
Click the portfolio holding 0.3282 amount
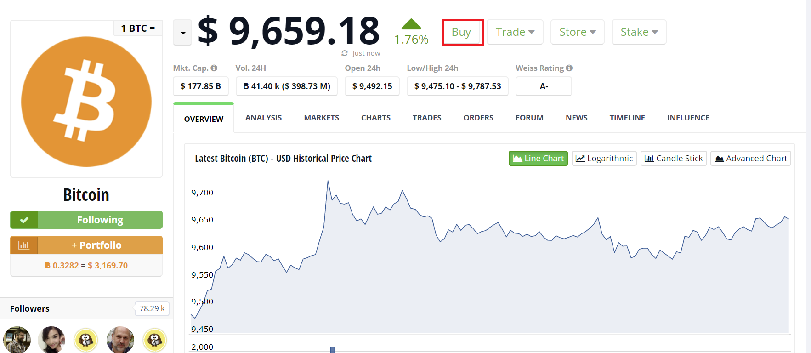pyautogui.click(x=62, y=265)
